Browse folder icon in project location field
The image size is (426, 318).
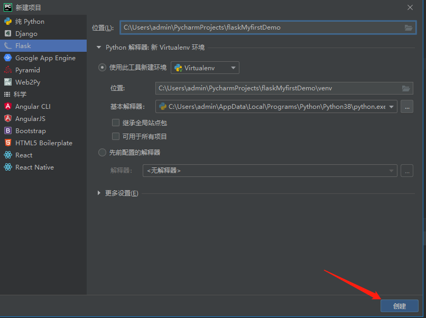409,27
